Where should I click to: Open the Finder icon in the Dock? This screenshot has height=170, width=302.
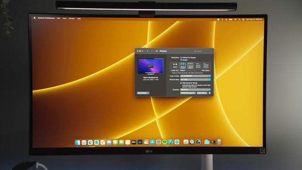(77, 143)
